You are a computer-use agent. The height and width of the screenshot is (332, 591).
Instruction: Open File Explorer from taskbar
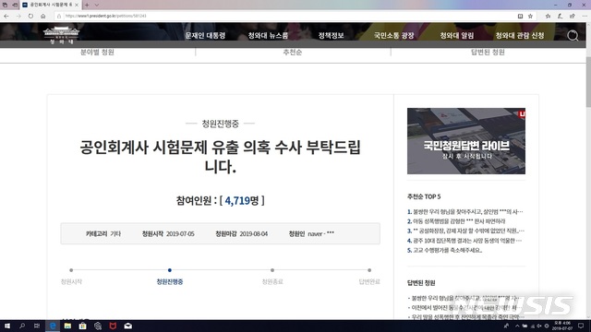[67, 326]
